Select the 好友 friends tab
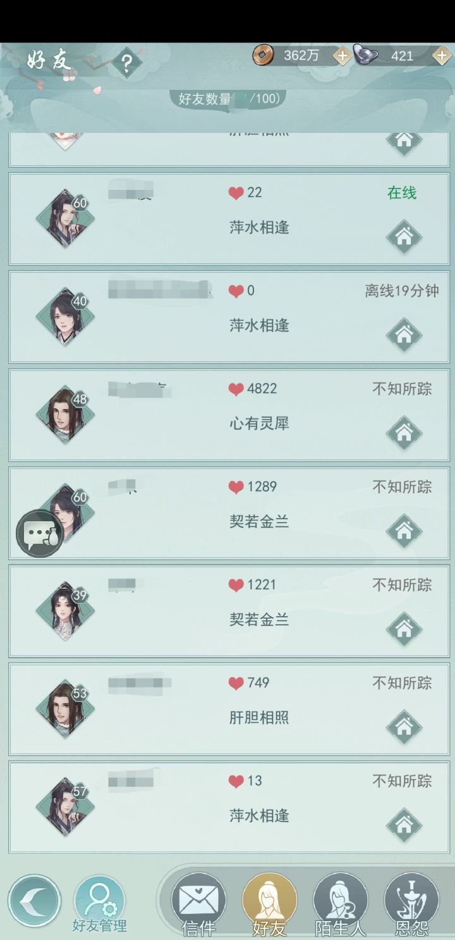 click(270, 905)
